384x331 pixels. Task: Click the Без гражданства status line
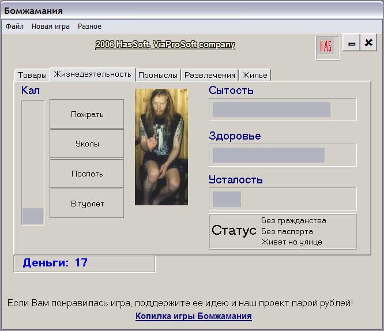coord(293,220)
